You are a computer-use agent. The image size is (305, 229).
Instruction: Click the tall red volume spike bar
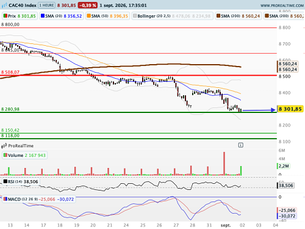point(224,164)
